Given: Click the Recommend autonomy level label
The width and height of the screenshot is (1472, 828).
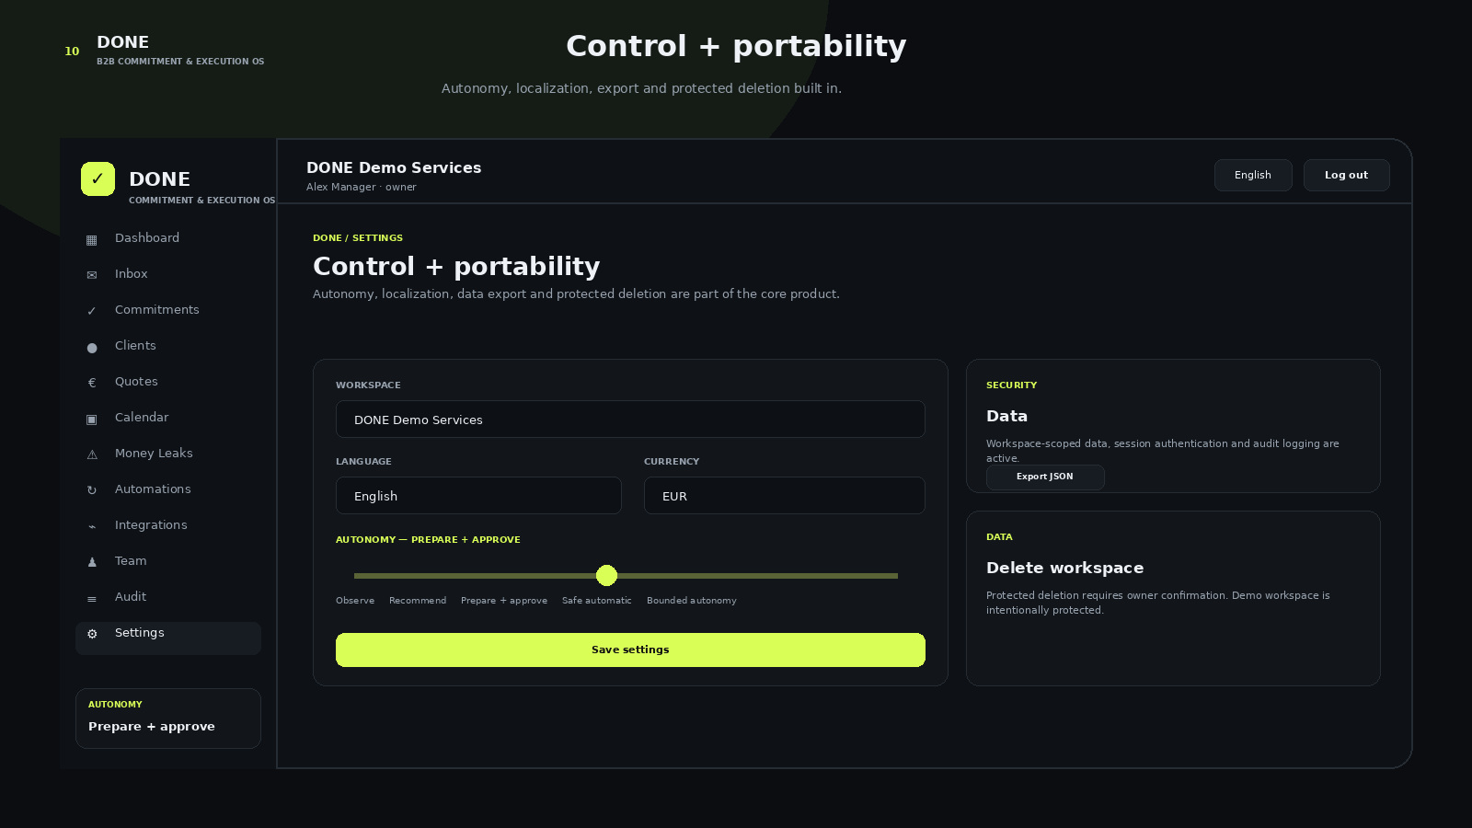Looking at the screenshot, I should click(x=418, y=601).
